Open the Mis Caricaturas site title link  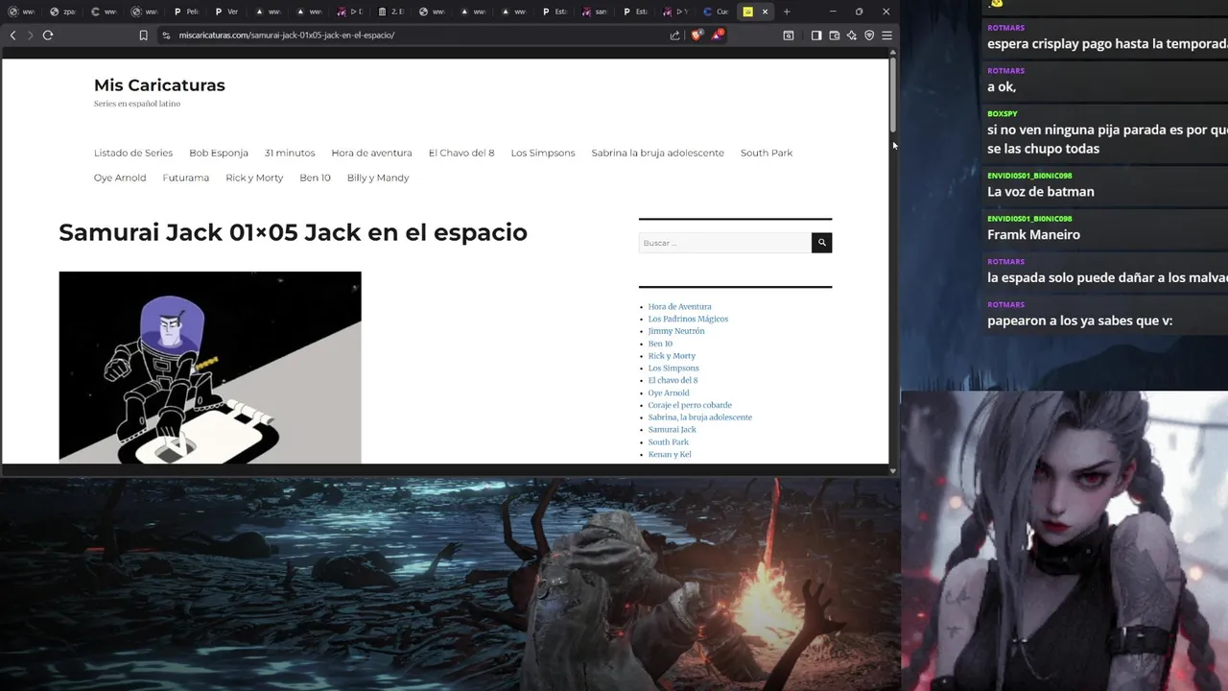159,85
